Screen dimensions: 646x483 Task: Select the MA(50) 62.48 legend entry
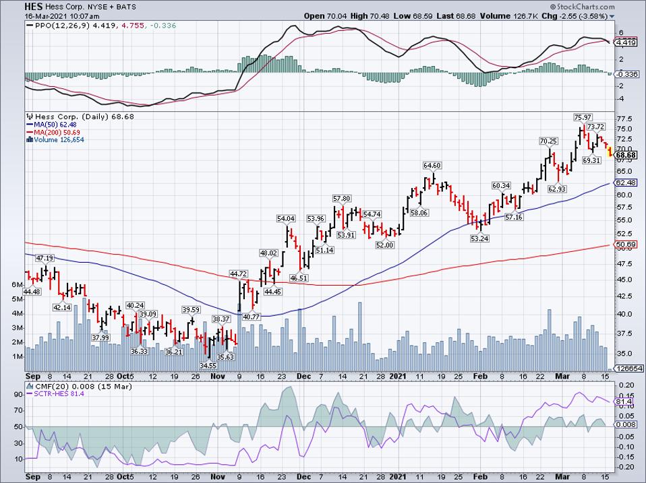pos(55,124)
